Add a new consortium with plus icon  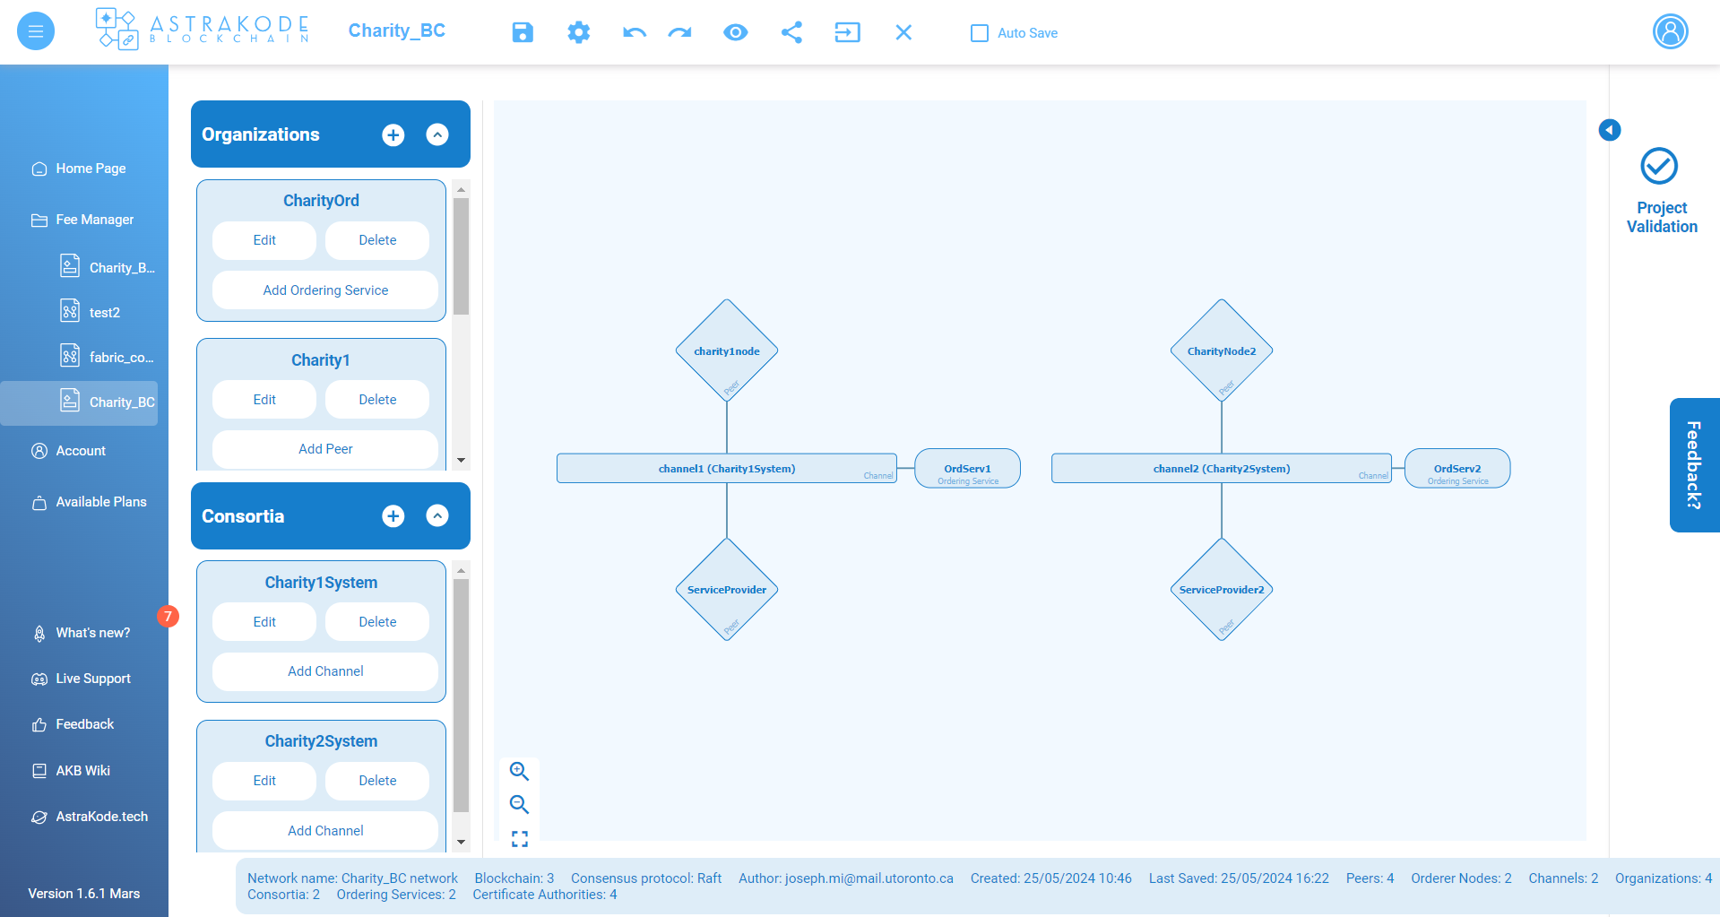click(x=393, y=515)
